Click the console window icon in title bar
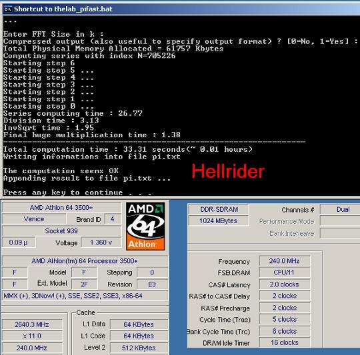360x355 pixels. [8, 9]
